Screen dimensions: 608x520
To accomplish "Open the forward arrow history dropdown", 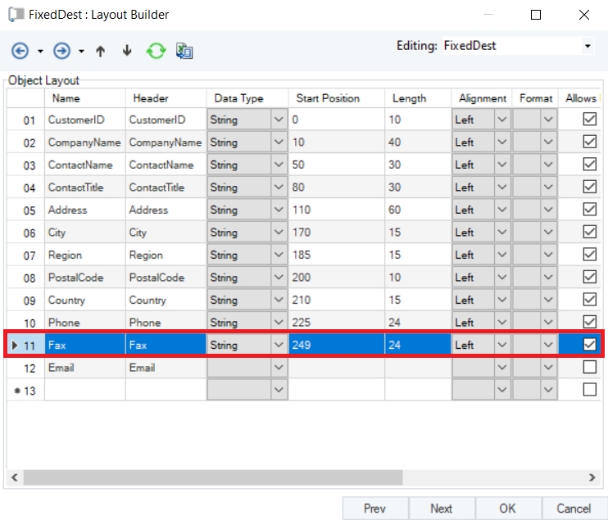I will (x=82, y=52).
